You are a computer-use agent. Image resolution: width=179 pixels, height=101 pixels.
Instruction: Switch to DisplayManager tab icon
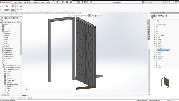[17, 18]
